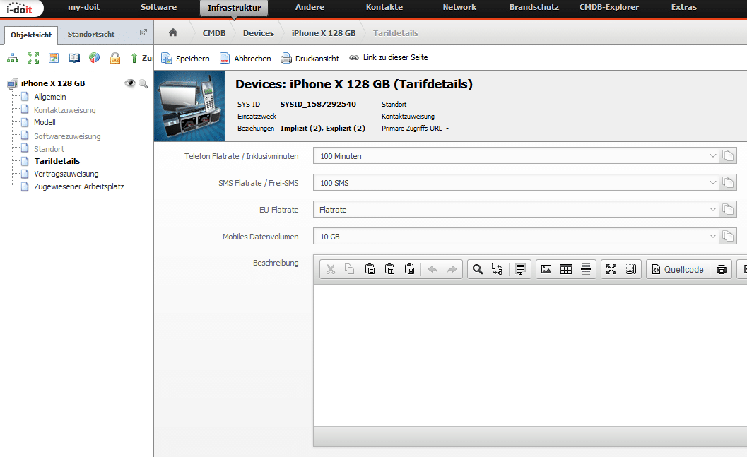Click the Find magnifier icon in editor
This screenshot has width=747, height=457.
click(477, 269)
